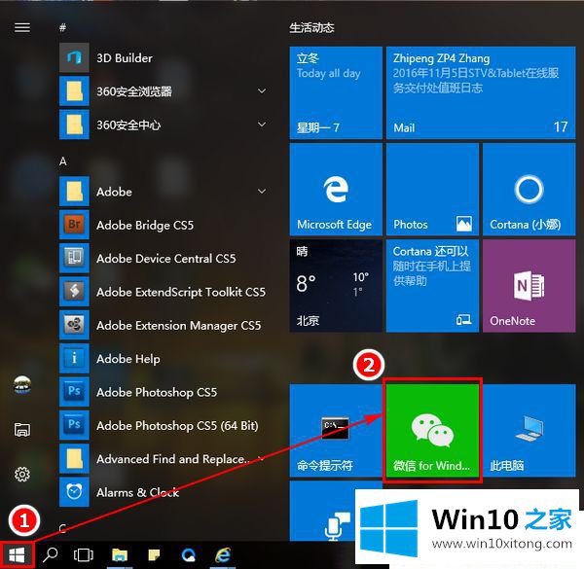Click the user account avatar
This screenshot has height=569, width=584.
pyautogui.click(x=22, y=385)
